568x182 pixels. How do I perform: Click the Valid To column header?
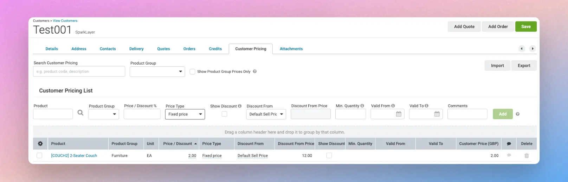436,144
